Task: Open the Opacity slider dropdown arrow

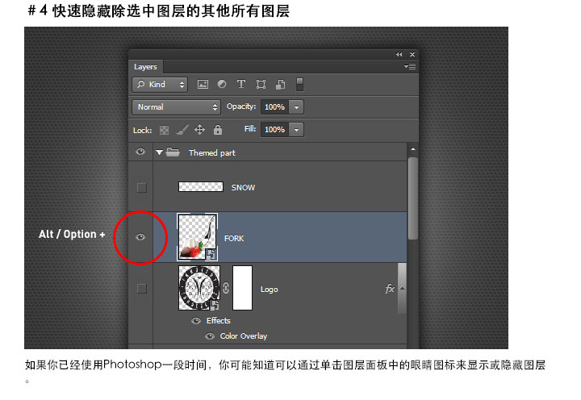Action: (x=296, y=107)
